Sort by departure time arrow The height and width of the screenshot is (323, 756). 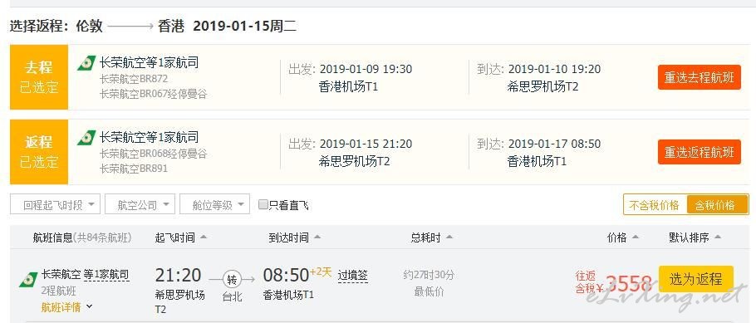coord(204,237)
